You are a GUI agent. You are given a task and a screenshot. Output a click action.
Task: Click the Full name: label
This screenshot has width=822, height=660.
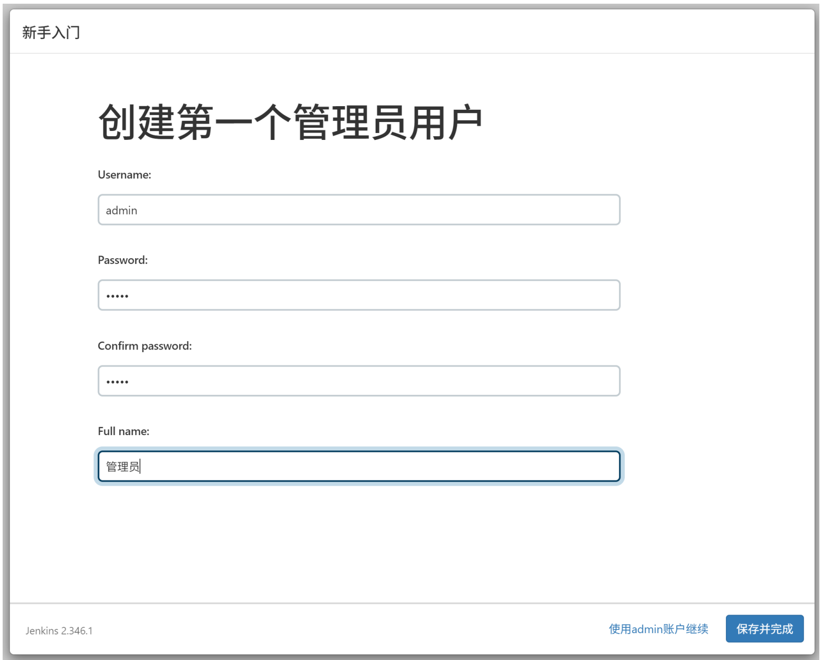[x=123, y=431]
